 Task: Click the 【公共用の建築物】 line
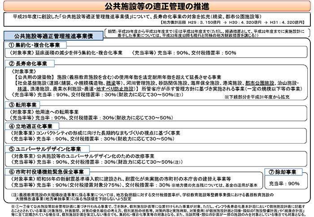(x=118, y=77)
